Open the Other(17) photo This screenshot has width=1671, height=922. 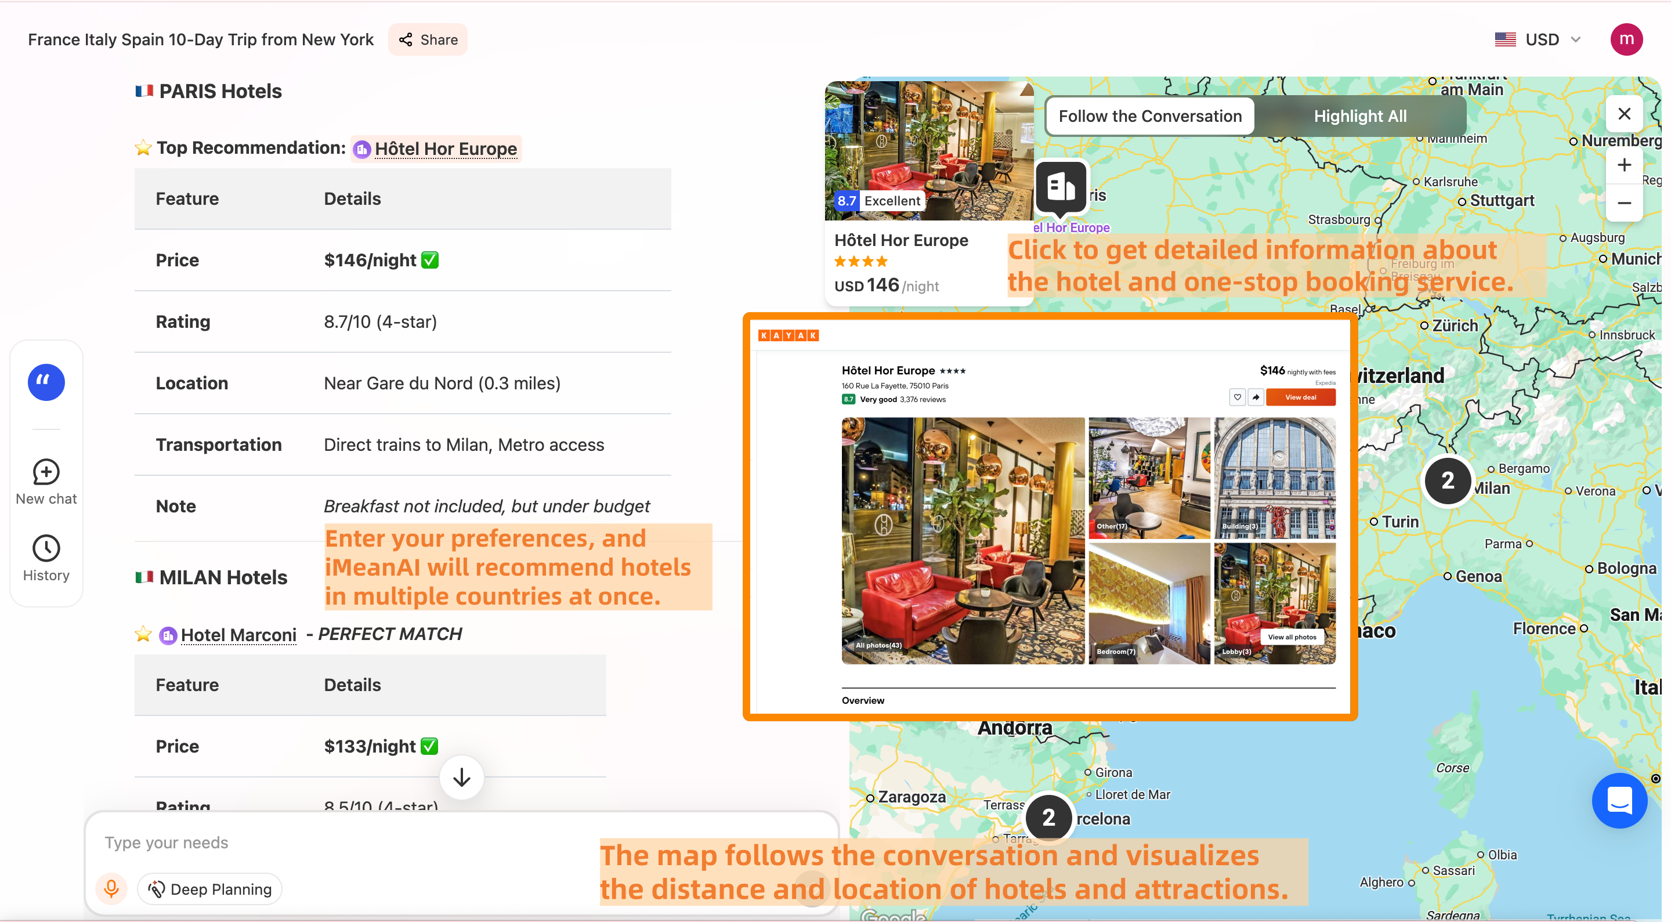pos(1148,478)
